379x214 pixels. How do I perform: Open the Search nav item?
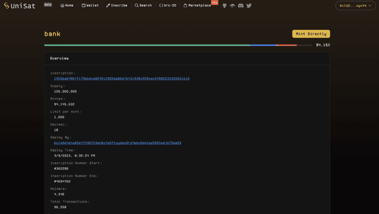pos(143,5)
